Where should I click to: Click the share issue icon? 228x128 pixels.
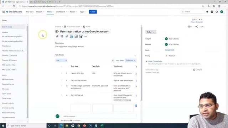197,27
